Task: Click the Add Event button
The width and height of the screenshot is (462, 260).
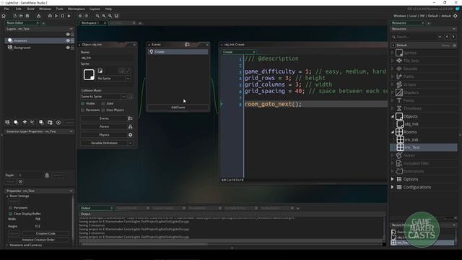Action: coord(178,108)
